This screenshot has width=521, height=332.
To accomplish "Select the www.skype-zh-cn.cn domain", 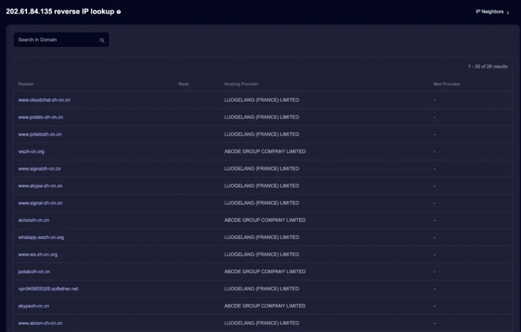I will point(40,186).
